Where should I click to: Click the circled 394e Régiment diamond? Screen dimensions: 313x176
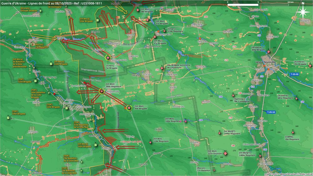102,91
